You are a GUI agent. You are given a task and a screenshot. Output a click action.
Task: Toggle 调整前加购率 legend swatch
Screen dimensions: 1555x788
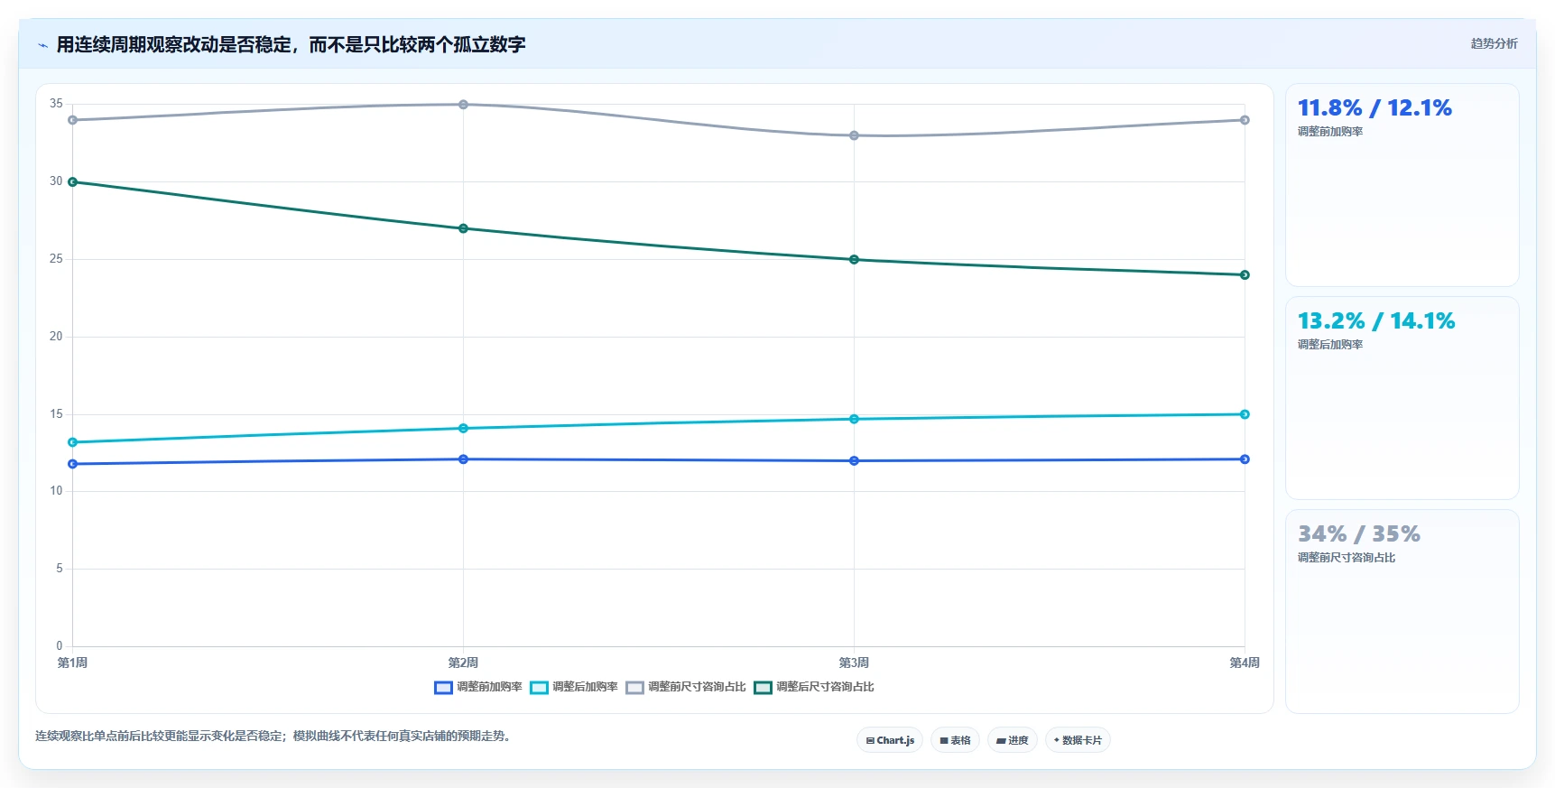point(443,688)
